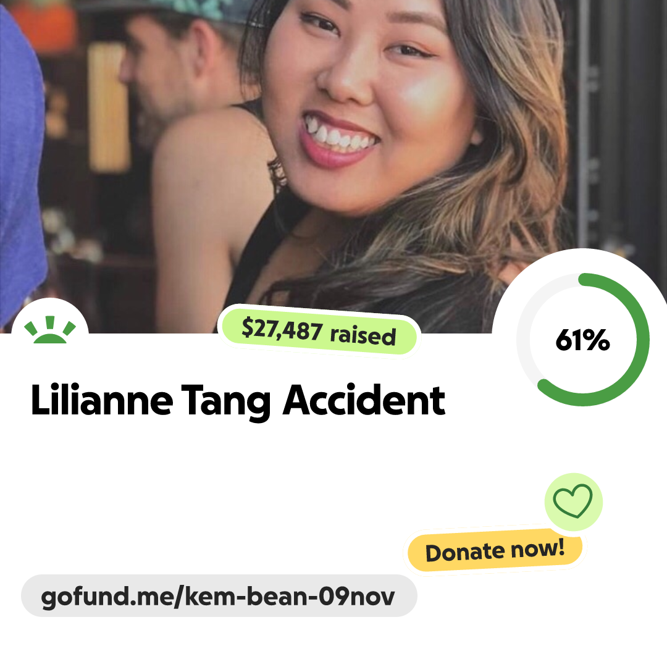Viewport: 667px width, 667px height.
Task: Click the grey pill around the URL
Action: click(219, 595)
